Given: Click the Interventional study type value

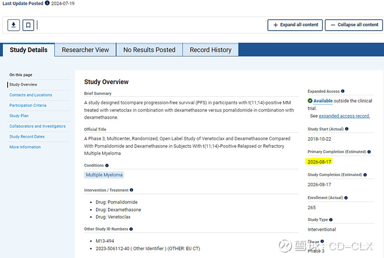Looking at the screenshot, I should click(322, 229).
